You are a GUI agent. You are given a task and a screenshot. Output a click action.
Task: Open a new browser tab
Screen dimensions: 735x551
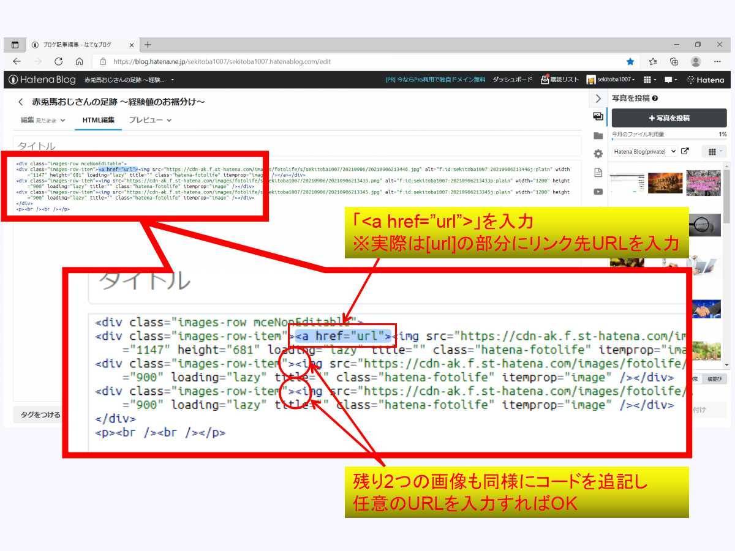tap(148, 45)
